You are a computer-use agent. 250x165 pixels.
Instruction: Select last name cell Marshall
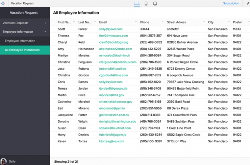click(84, 102)
